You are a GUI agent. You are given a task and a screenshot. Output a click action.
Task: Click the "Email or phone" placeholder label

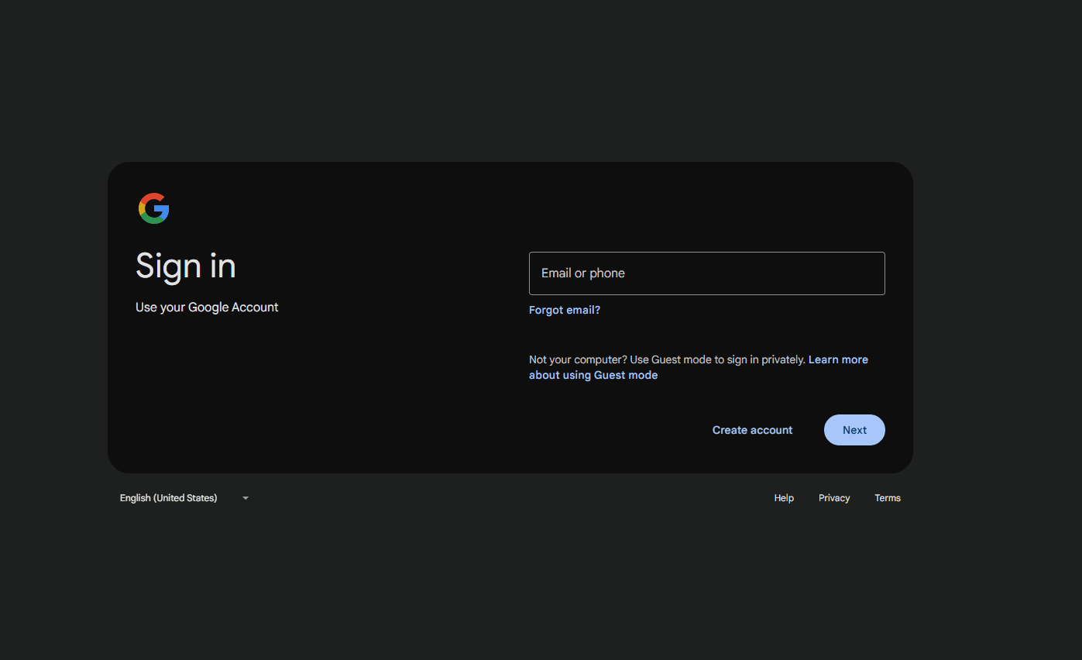[x=582, y=273]
